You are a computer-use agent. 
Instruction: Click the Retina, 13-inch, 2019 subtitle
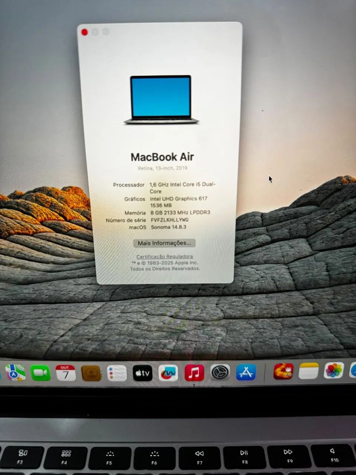click(162, 168)
